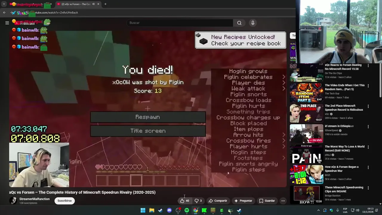Switch the ESP LAA keyboard language
This screenshot has height=215, width=382.
coord(345,210)
